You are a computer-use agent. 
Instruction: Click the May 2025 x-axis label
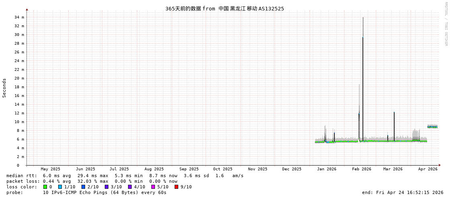[51, 169]
